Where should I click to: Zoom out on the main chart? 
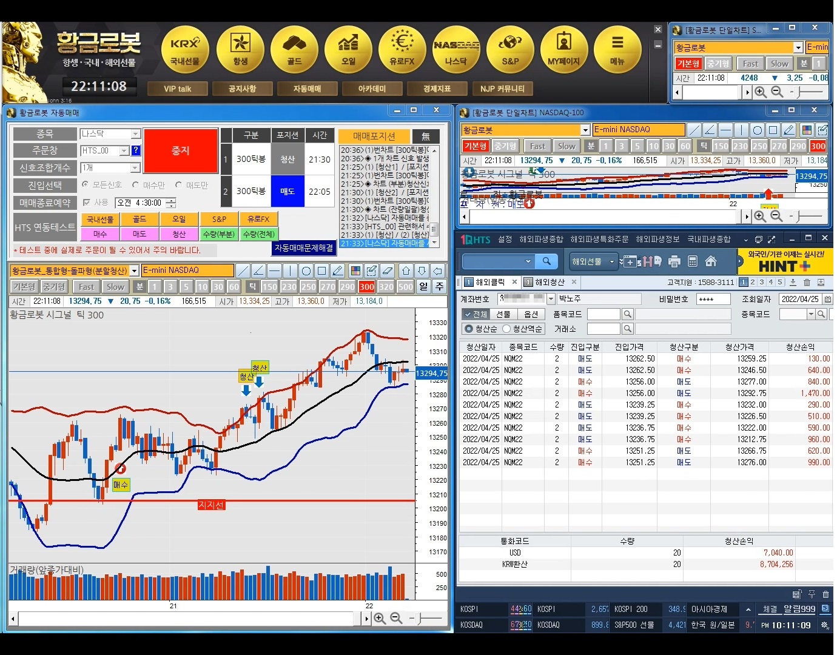(x=396, y=618)
